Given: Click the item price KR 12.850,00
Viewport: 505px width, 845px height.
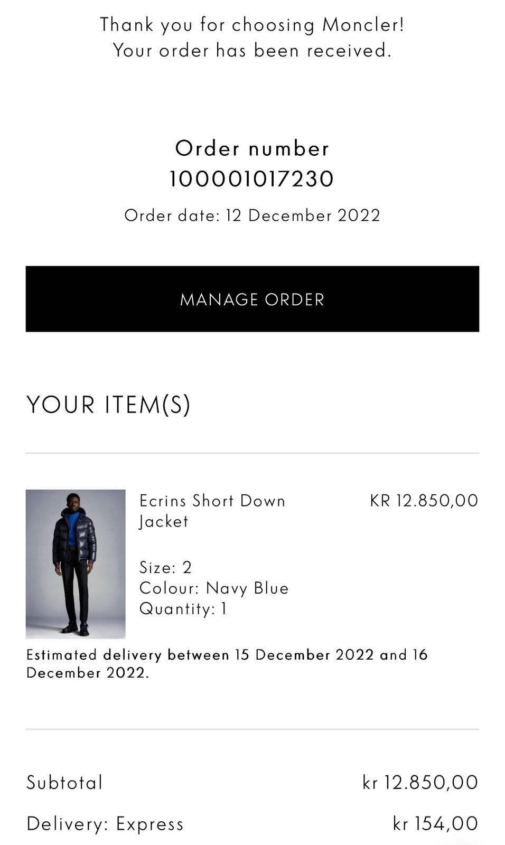Looking at the screenshot, I should (424, 500).
